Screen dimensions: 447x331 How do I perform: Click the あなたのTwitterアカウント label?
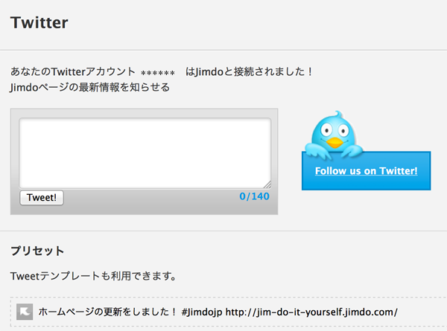(73, 71)
